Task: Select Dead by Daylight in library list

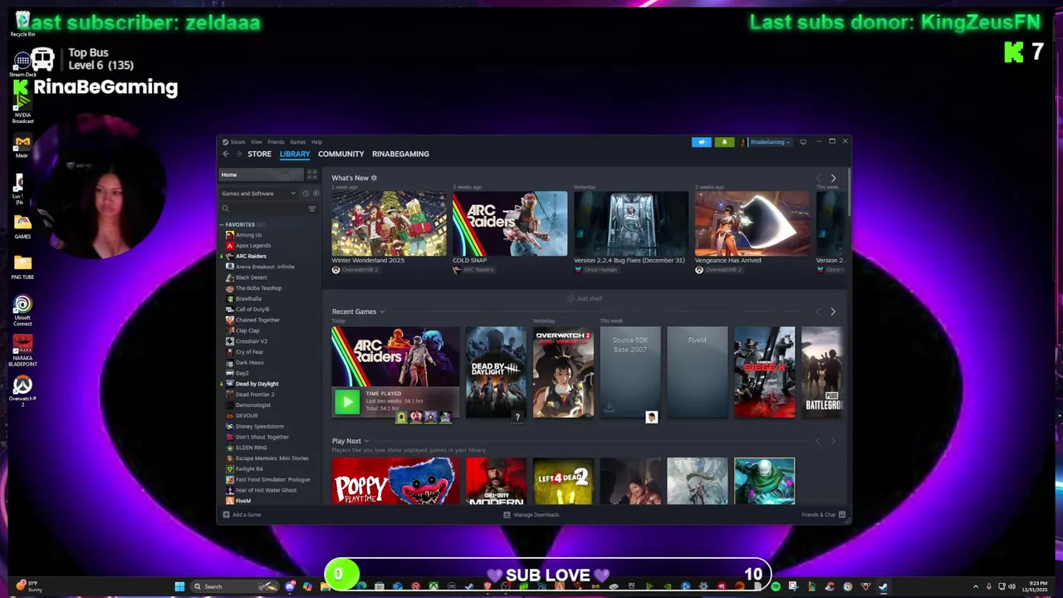Action: click(257, 384)
